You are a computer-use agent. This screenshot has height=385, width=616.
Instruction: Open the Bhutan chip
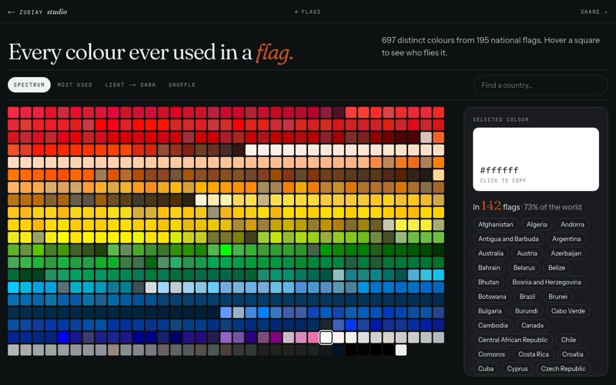coord(488,282)
